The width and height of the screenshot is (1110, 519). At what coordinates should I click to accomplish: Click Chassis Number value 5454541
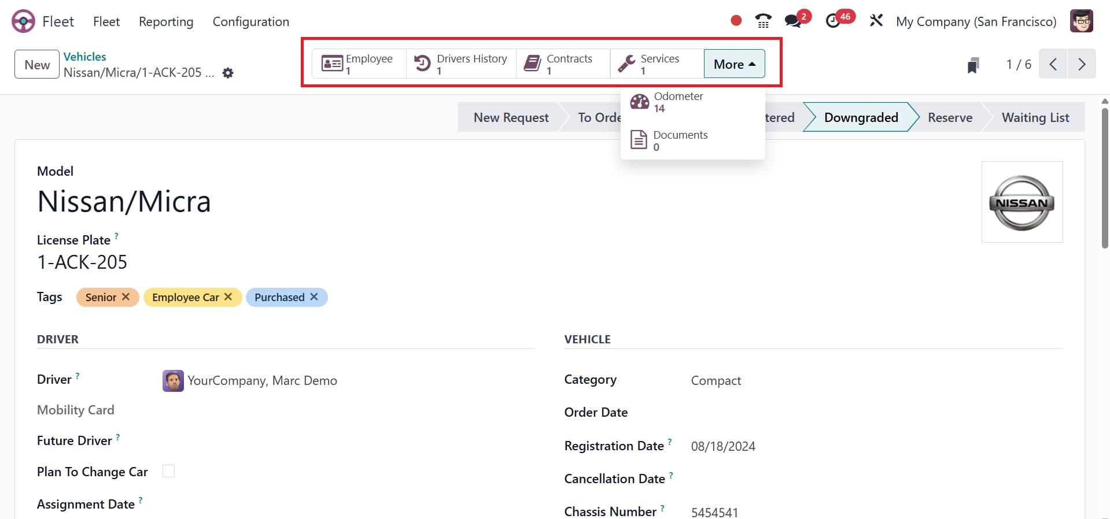pos(714,512)
